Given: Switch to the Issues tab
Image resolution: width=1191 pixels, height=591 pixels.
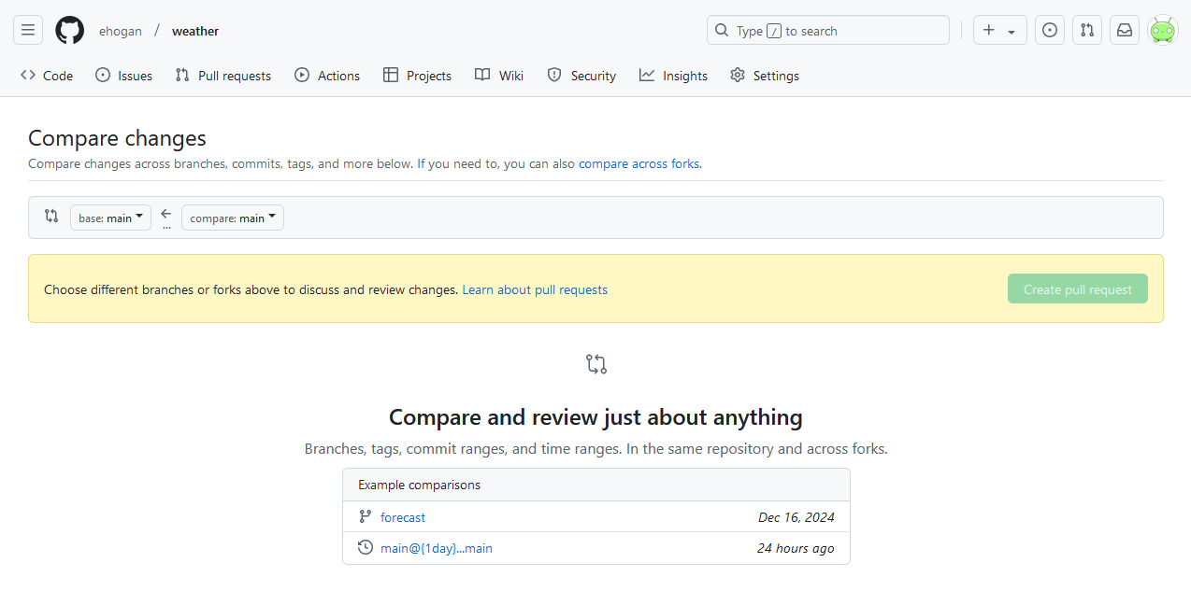Looking at the screenshot, I should click(124, 76).
